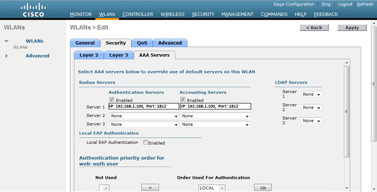Collapse the WLANs sidebar tree arrow
377x192 pixels.
coord(6,41)
